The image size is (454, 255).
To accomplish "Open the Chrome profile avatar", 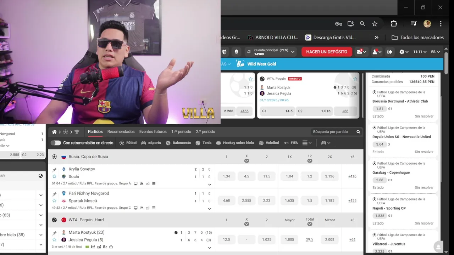I will click(x=427, y=24).
